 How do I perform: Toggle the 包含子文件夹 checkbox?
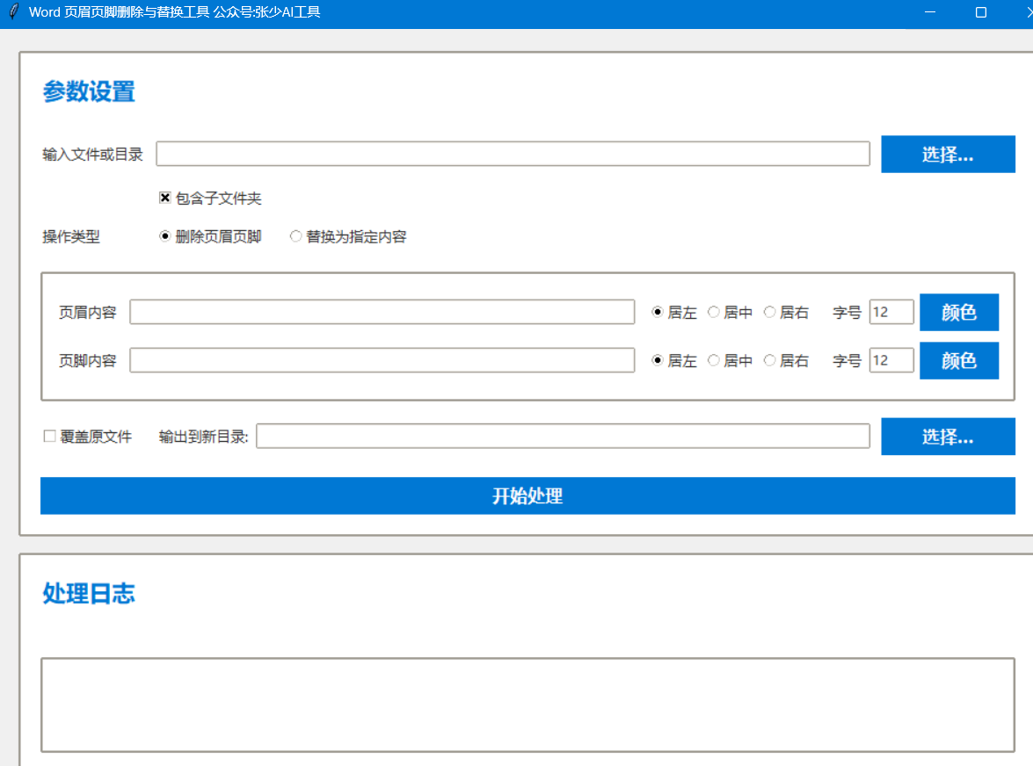tap(164, 199)
